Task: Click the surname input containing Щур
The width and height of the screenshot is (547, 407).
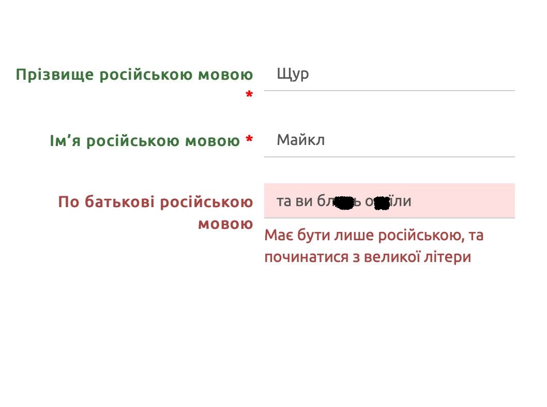Action: point(388,75)
